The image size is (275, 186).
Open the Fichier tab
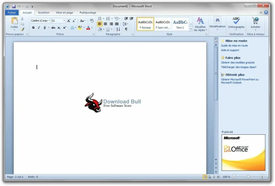[x=12, y=13]
